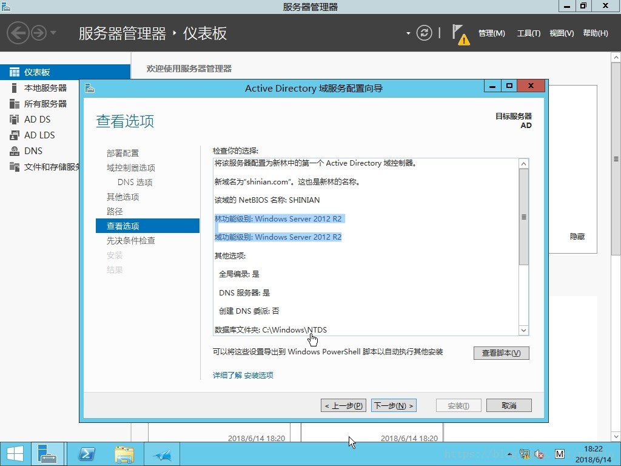Click the 上一步(P) button
This screenshot has height=466, width=621.
coord(343,406)
